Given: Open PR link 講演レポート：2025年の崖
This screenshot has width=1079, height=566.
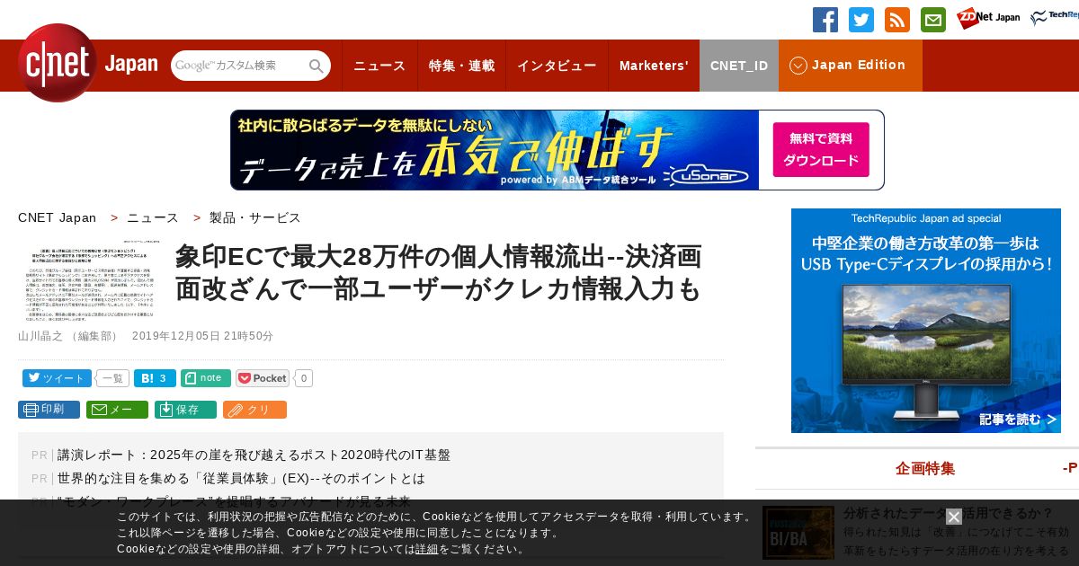Looking at the screenshot, I should pyautogui.click(x=254, y=455).
